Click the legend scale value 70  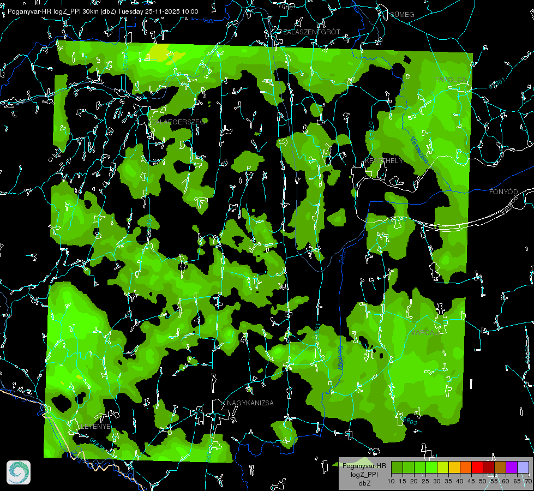[x=528, y=481]
